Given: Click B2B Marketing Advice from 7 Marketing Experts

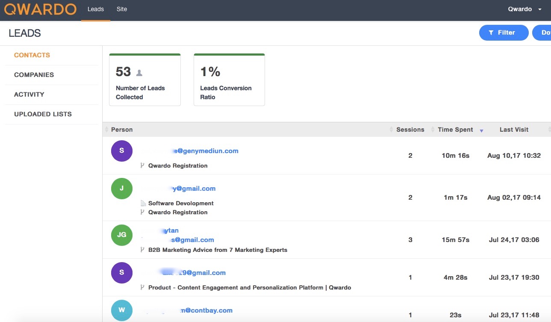Looking at the screenshot, I should pyautogui.click(x=218, y=250).
